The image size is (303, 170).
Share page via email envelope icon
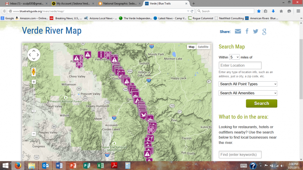pyautogui.click(x=238, y=31)
